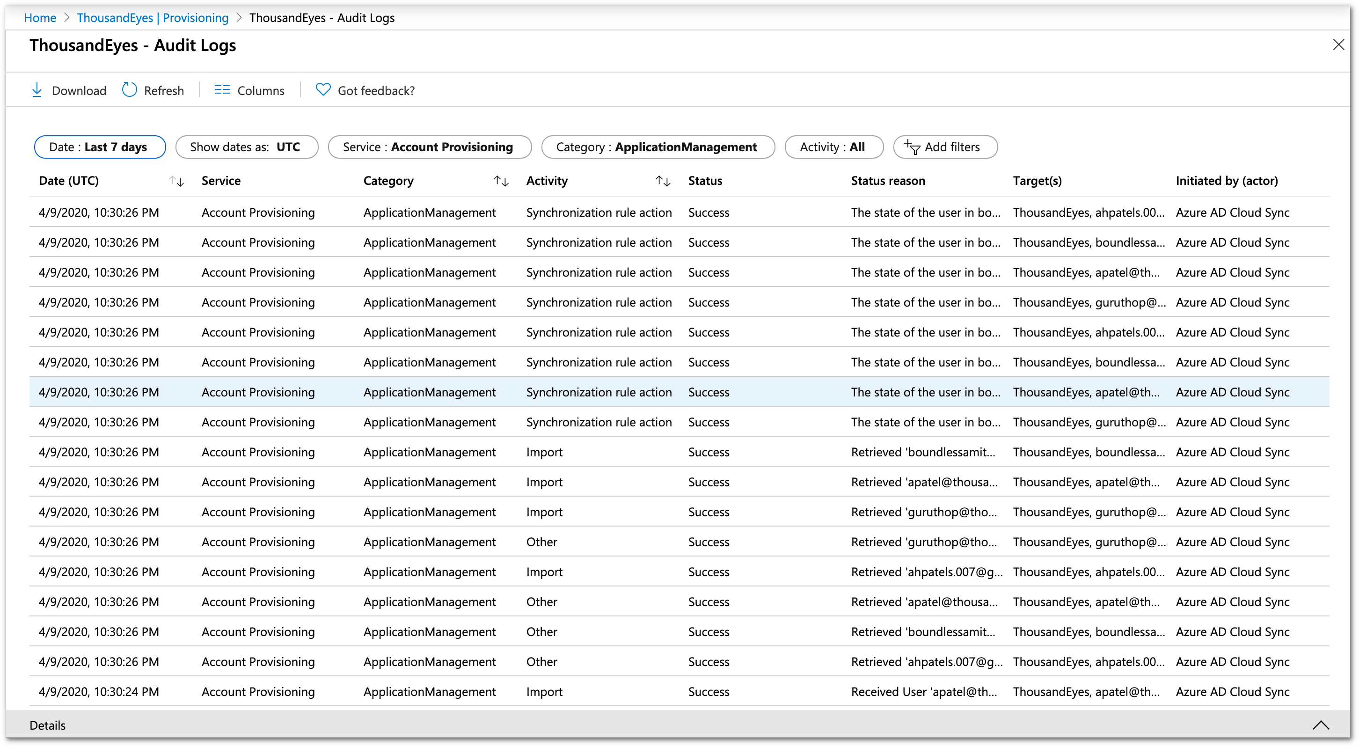The height and width of the screenshot is (747, 1359).
Task: Sort by Category arrows icon
Action: point(501,182)
